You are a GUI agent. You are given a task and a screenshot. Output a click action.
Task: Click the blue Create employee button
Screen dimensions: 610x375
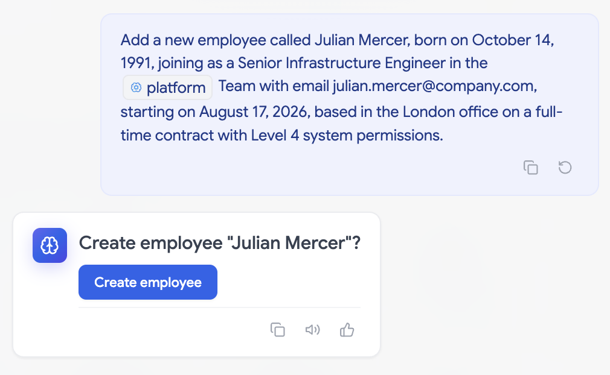(x=148, y=282)
